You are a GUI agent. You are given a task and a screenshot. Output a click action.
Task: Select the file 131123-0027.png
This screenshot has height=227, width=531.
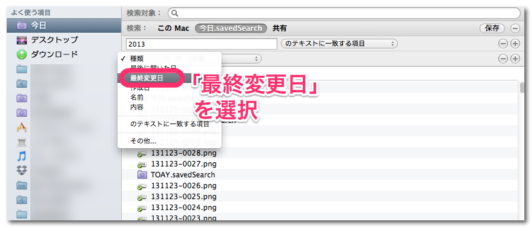(184, 164)
